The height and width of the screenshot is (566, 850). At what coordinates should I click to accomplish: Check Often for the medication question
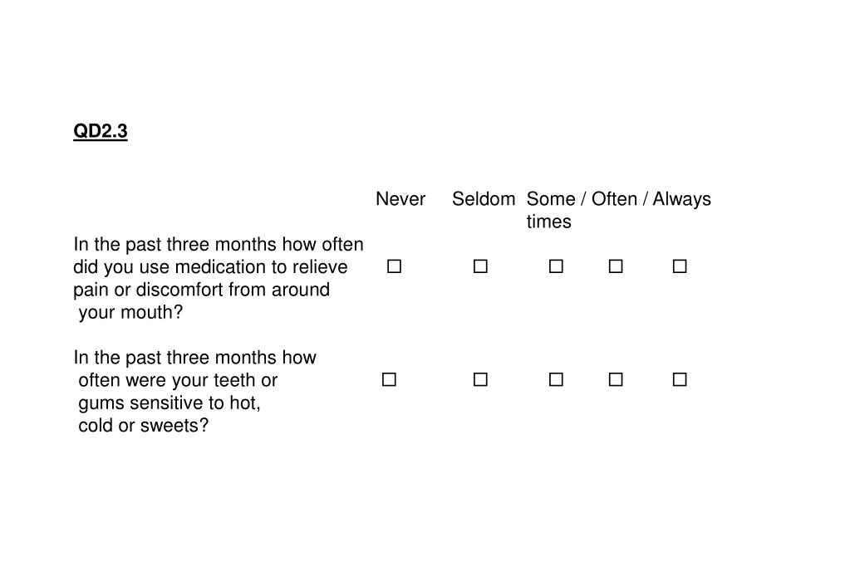(x=616, y=266)
